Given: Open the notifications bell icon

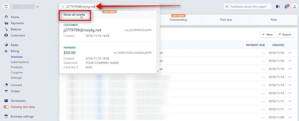Looking at the screenshot, I should (286, 6).
